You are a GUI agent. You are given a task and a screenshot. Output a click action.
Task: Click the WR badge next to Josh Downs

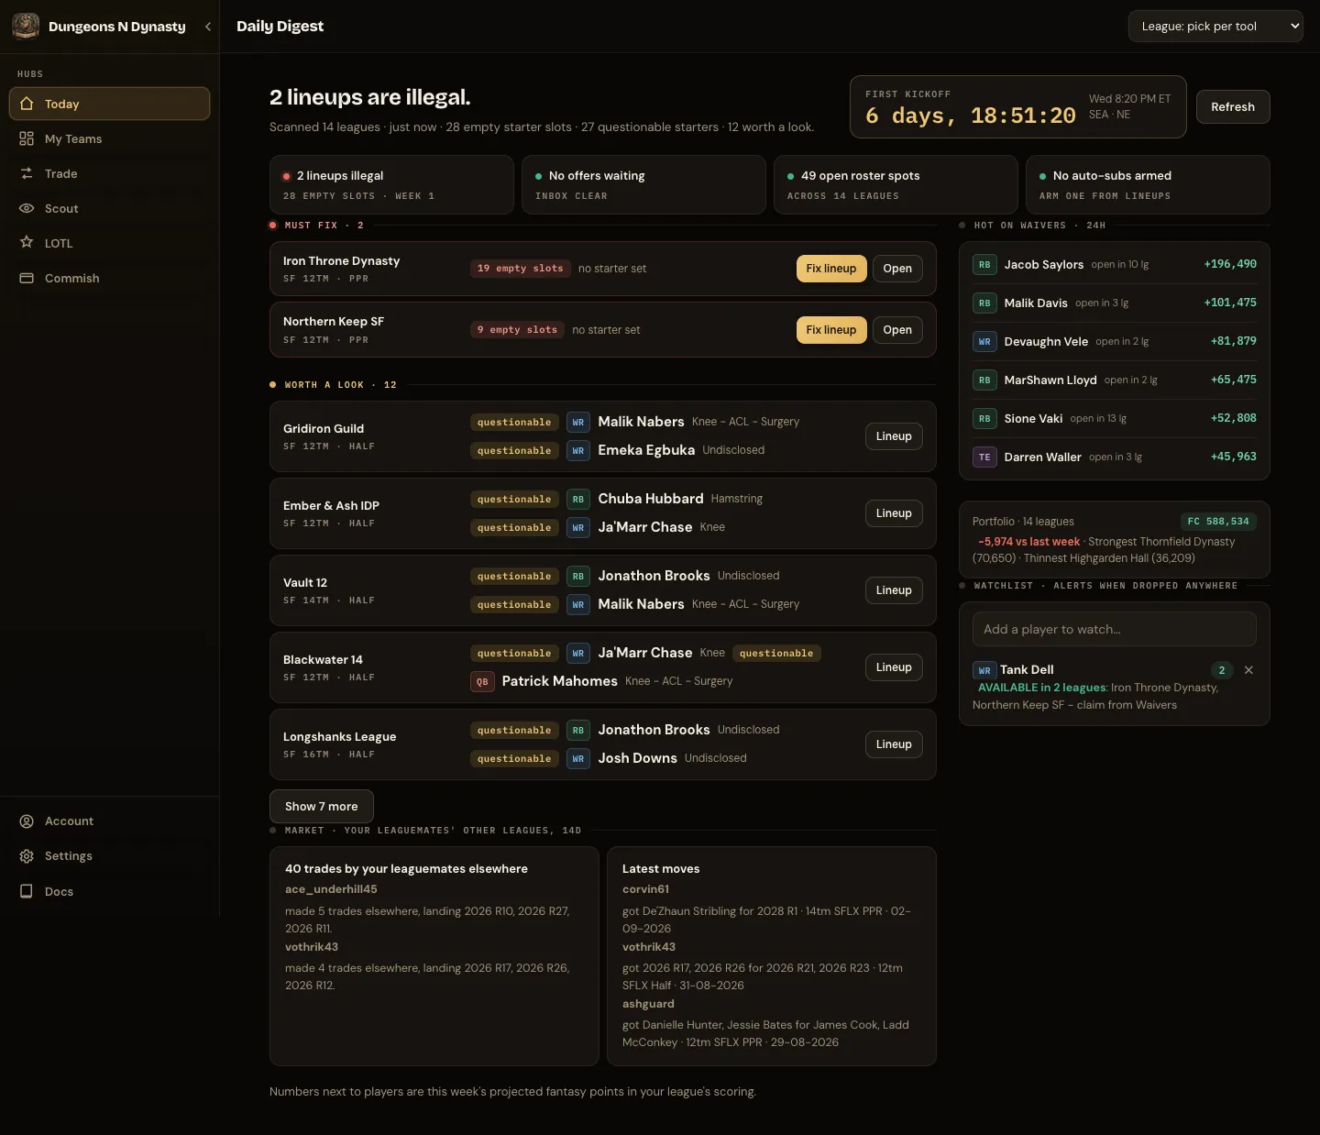pyautogui.click(x=578, y=759)
